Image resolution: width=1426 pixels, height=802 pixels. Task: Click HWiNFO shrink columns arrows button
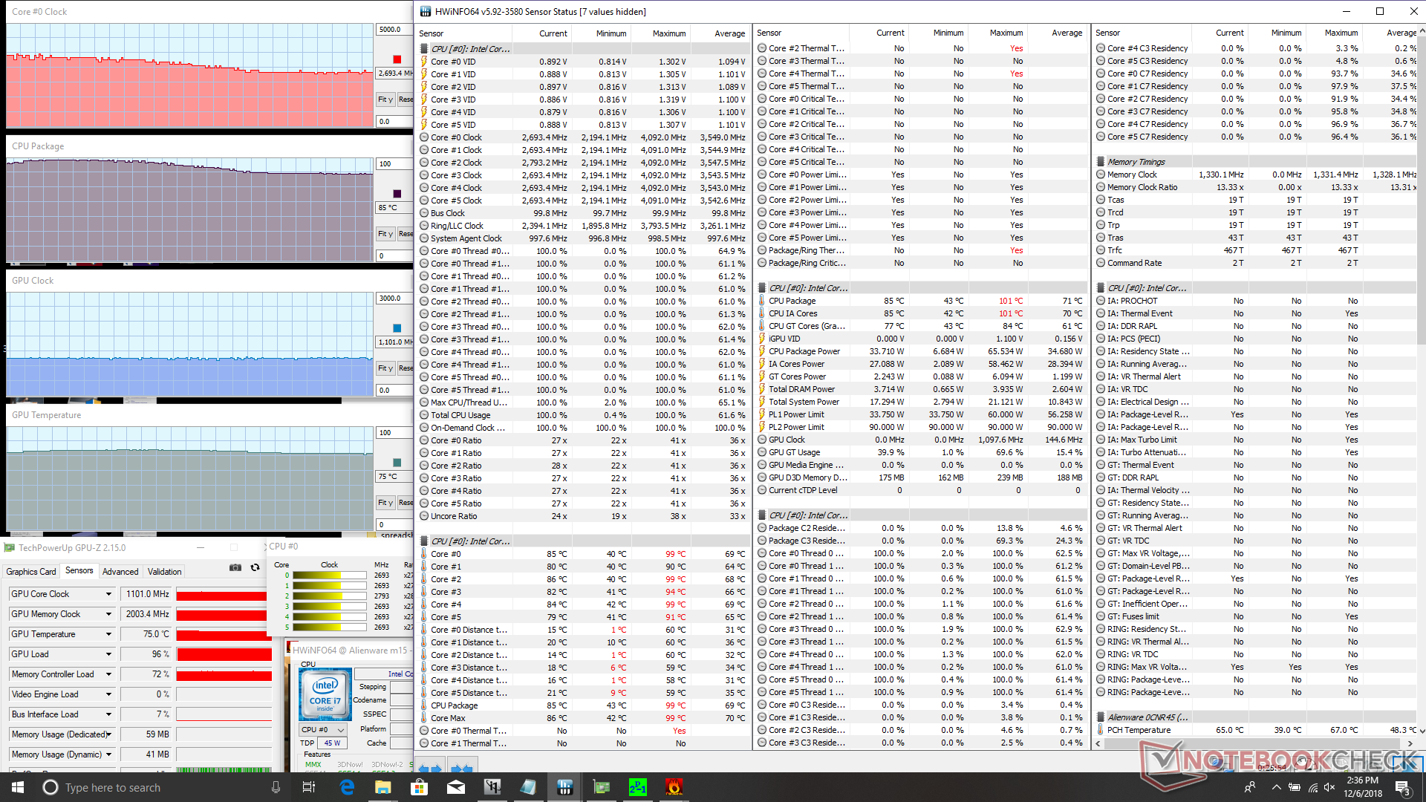pyautogui.click(x=461, y=768)
